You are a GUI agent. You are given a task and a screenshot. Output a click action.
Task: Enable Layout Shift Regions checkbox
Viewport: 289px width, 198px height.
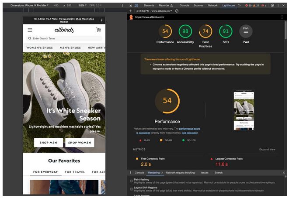click(132, 189)
